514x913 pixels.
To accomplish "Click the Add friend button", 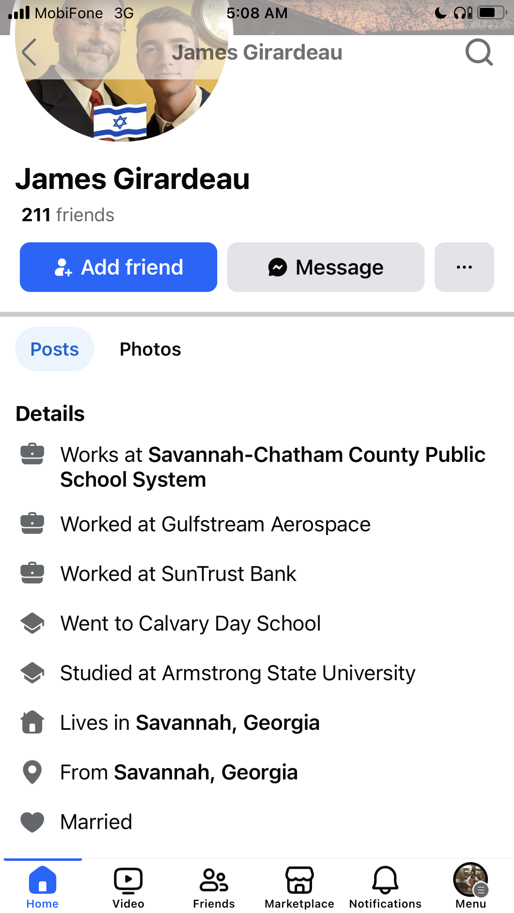I will pos(118,267).
